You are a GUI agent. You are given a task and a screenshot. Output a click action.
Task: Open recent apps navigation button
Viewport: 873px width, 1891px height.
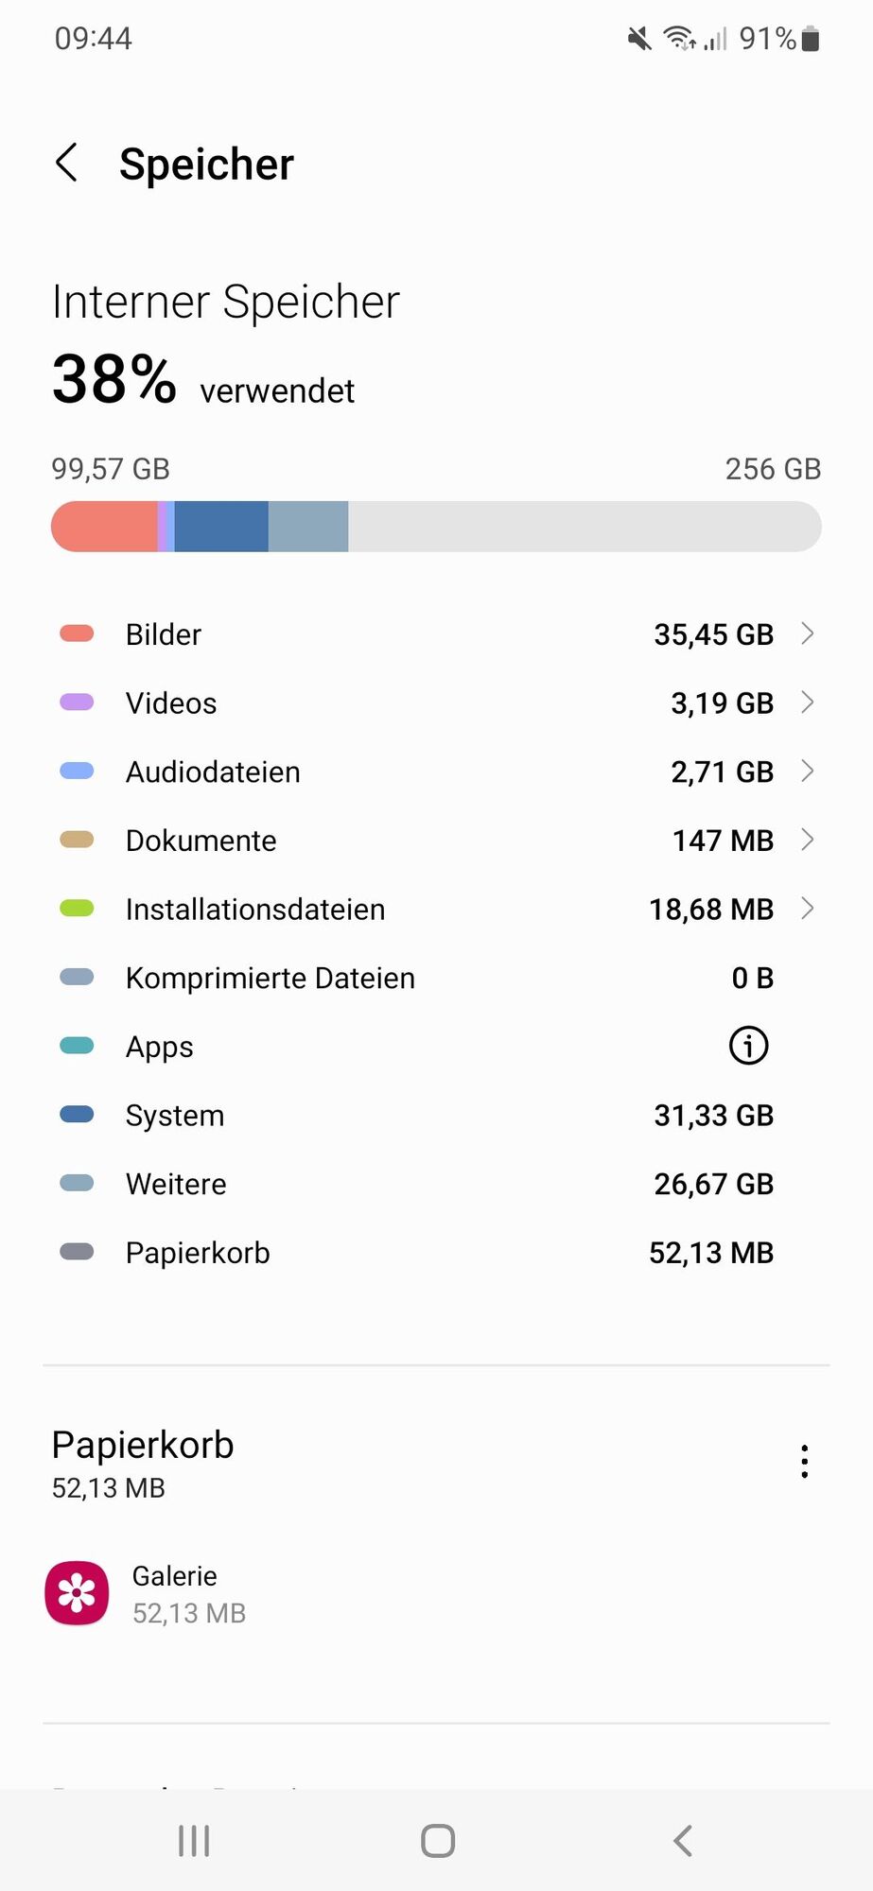pos(194,1841)
